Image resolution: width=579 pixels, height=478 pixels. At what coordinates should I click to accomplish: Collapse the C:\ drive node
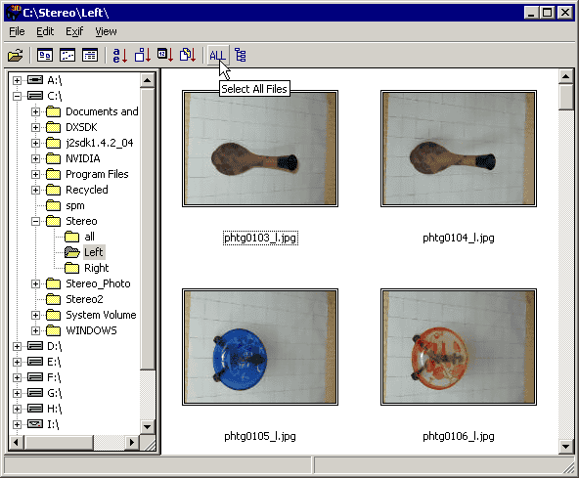point(17,97)
